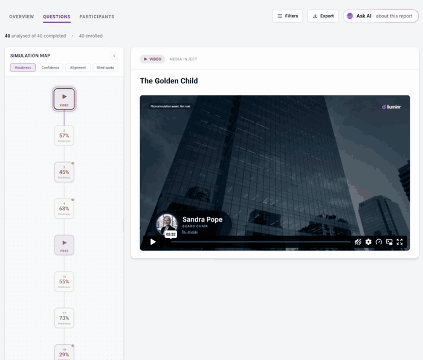The height and width of the screenshot is (360, 423).
Task: Select the second Video node in map
Action: [x=64, y=245]
